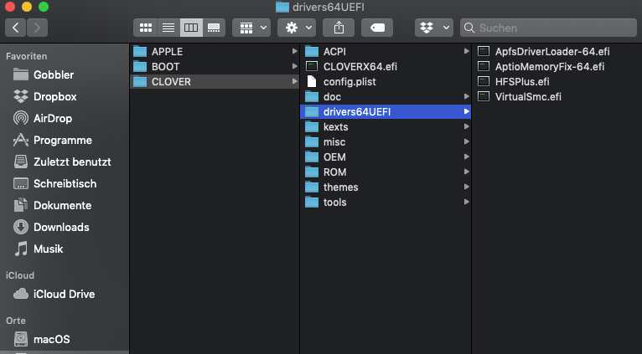Click the config.plist document icon
The width and height of the screenshot is (642, 354).
coord(312,81)
